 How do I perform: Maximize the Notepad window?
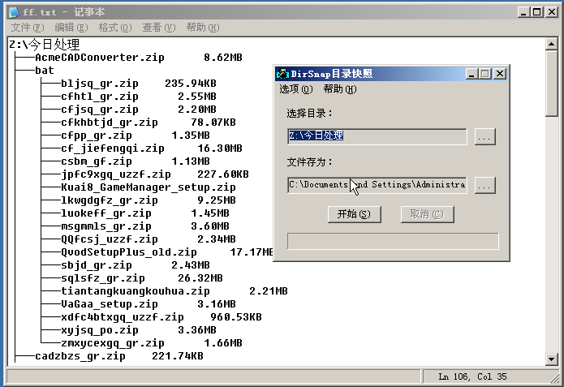[x=536, y=12]
